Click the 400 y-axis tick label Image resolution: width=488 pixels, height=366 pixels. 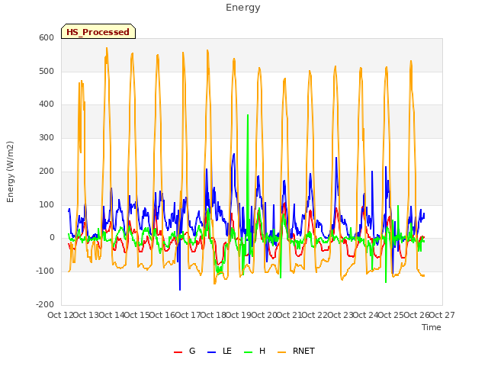coord(47,104)
